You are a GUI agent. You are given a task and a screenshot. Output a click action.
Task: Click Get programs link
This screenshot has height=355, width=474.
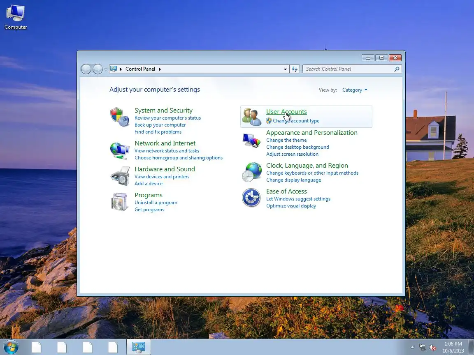149,210
